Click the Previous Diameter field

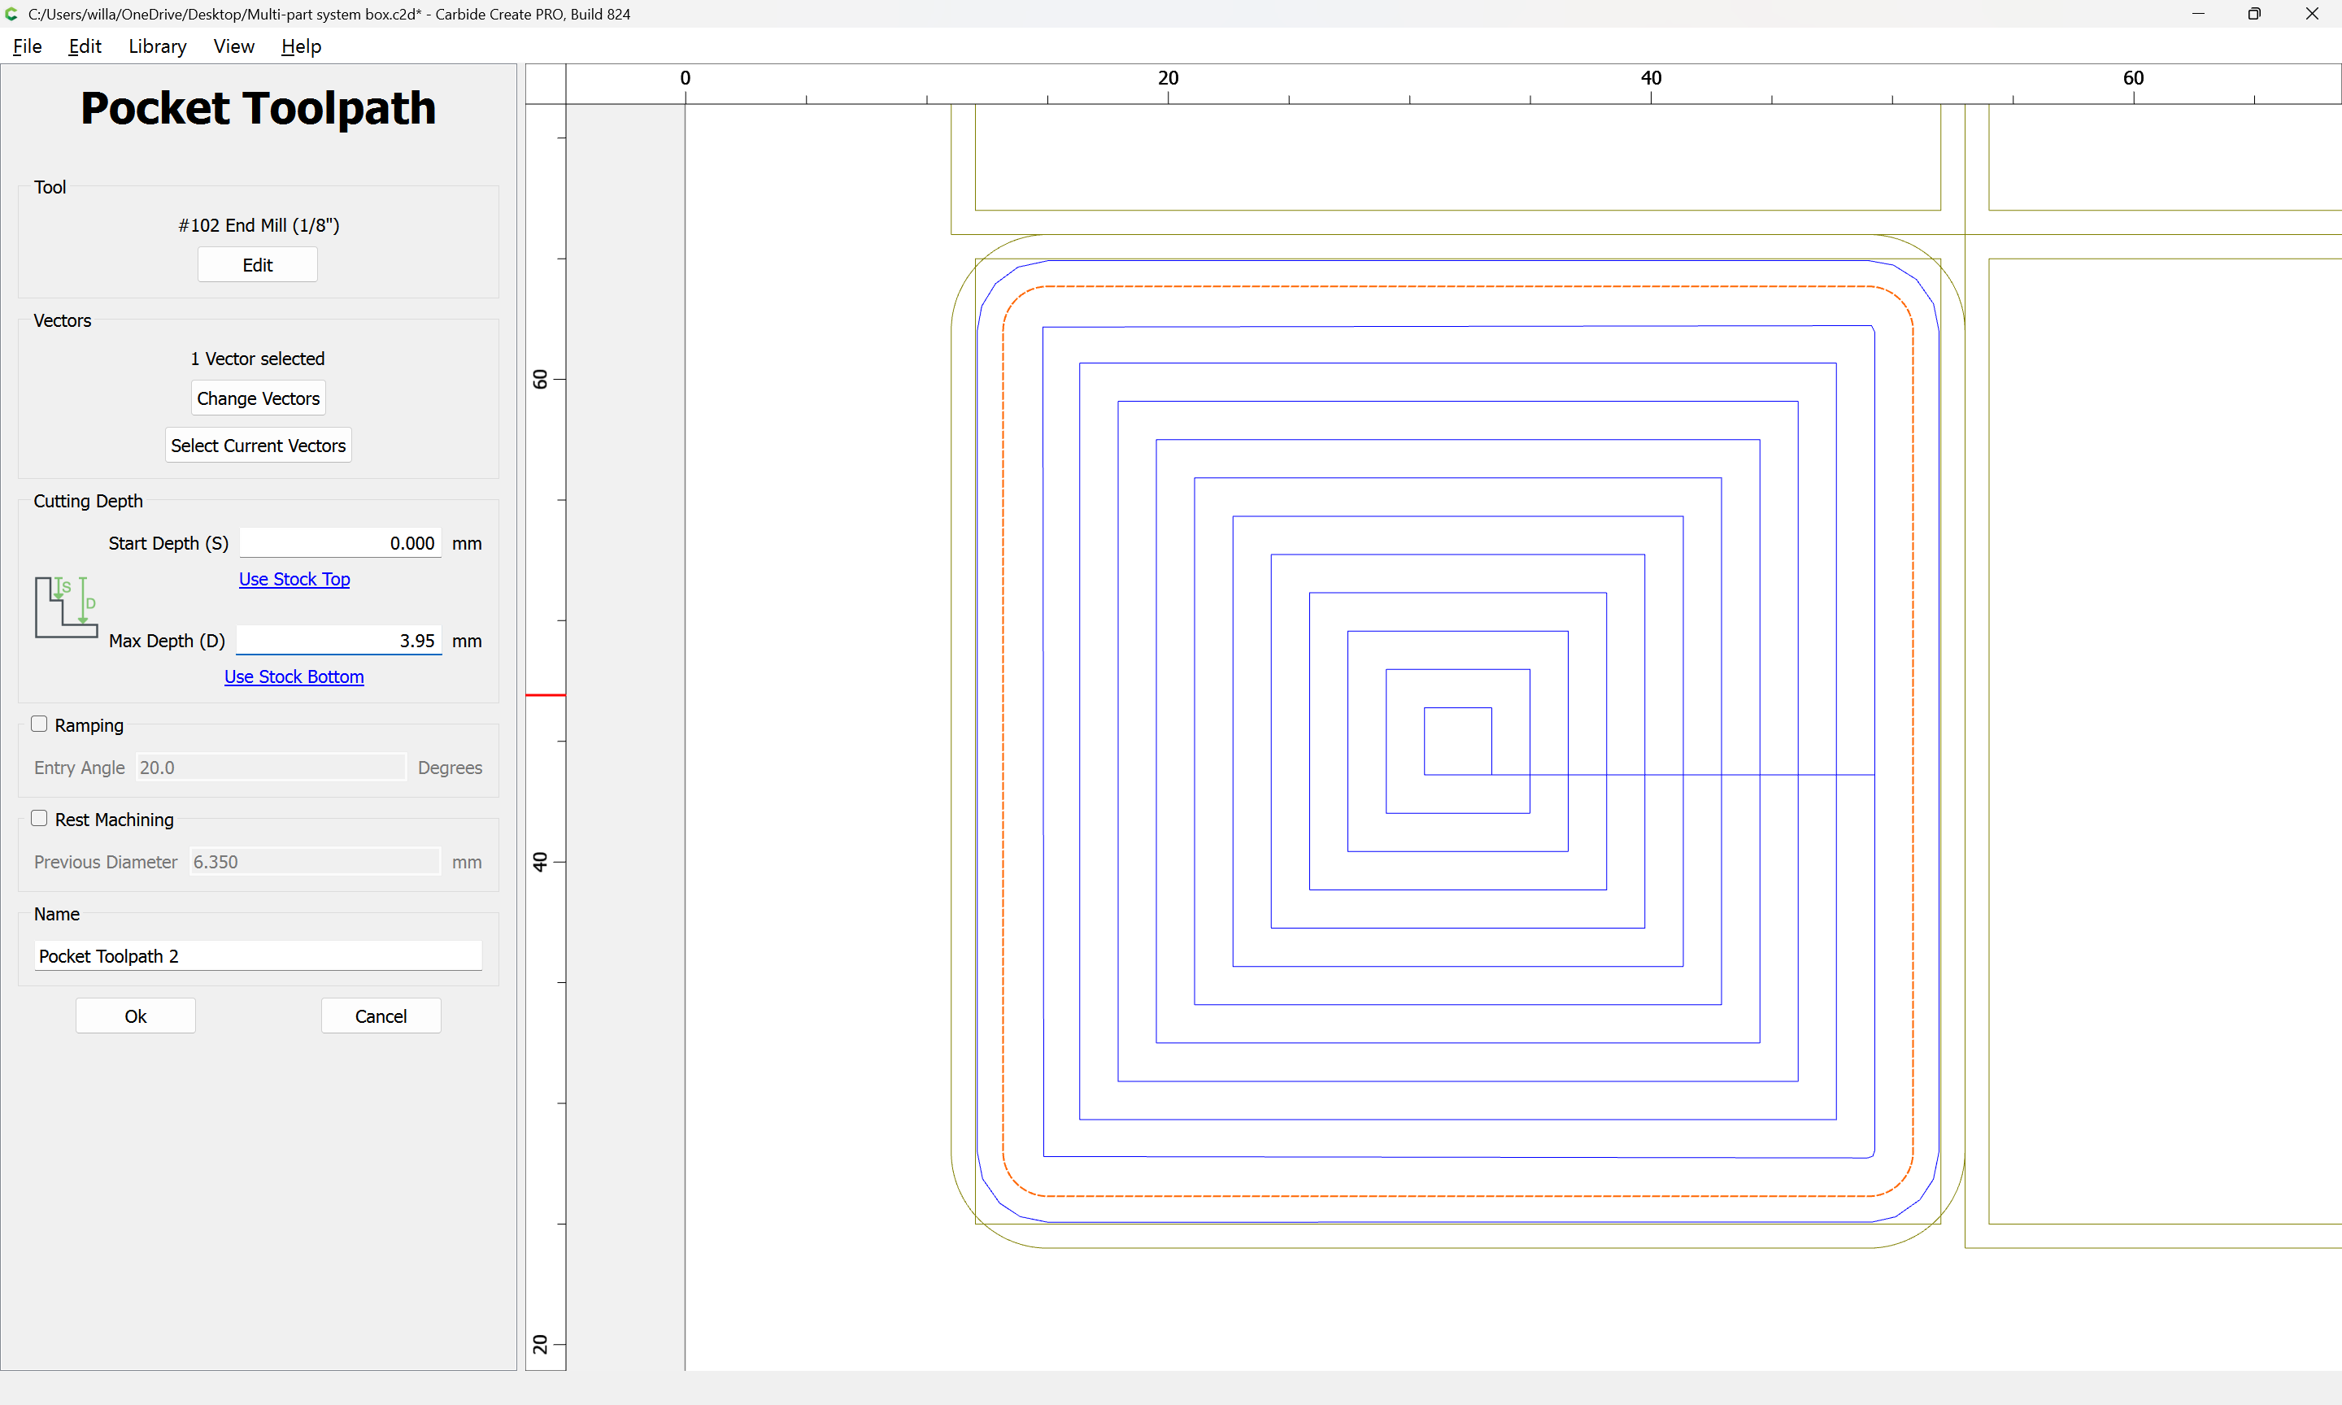click(x=314, y=863)
